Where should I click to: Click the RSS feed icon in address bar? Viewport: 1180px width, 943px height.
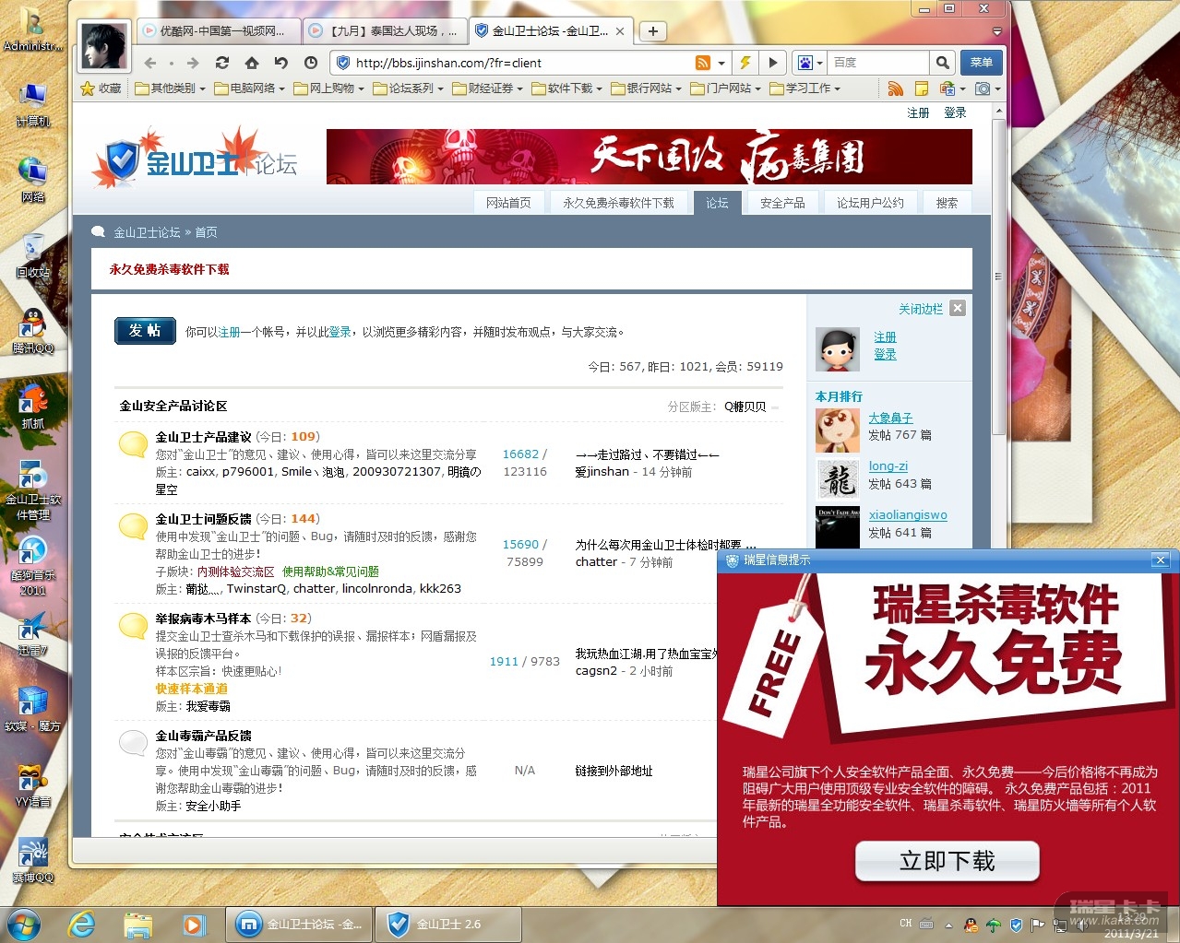(x=703, y=63)
